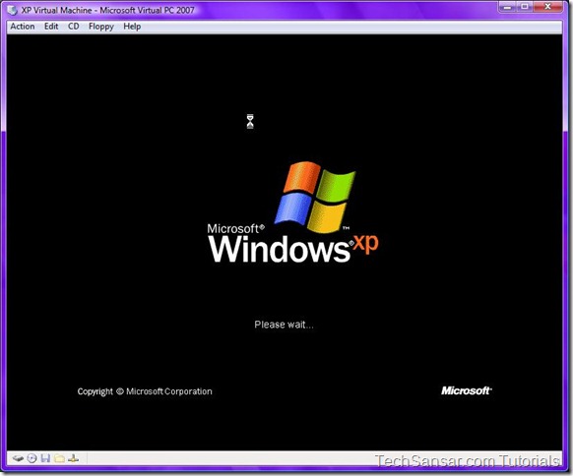Minimize the XP Virtual Machine window

(507, 7)
